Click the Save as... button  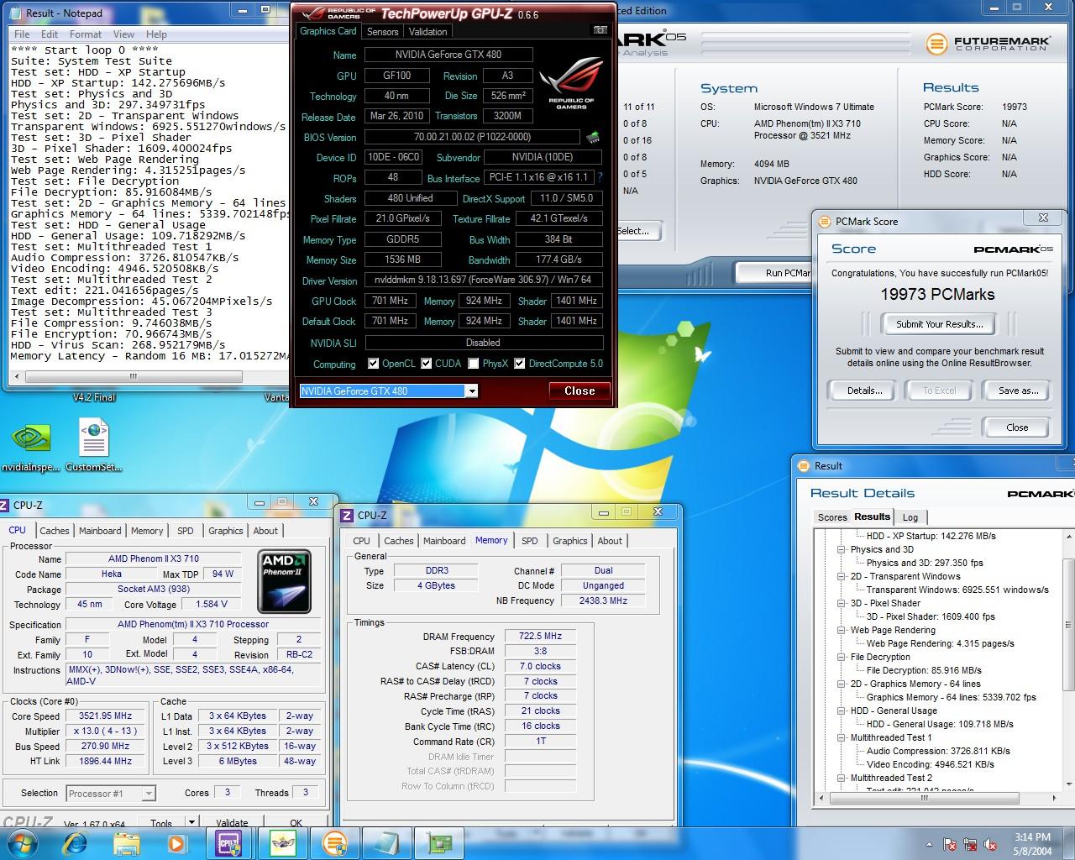point(1018,391)
